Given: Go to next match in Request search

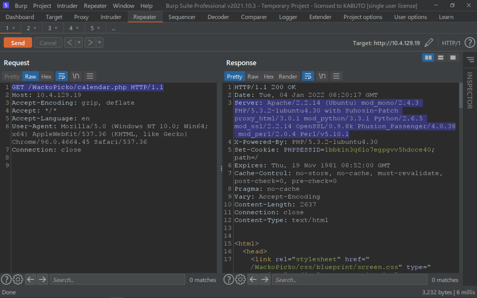Looking at the screenshot, I should [42, 279].
